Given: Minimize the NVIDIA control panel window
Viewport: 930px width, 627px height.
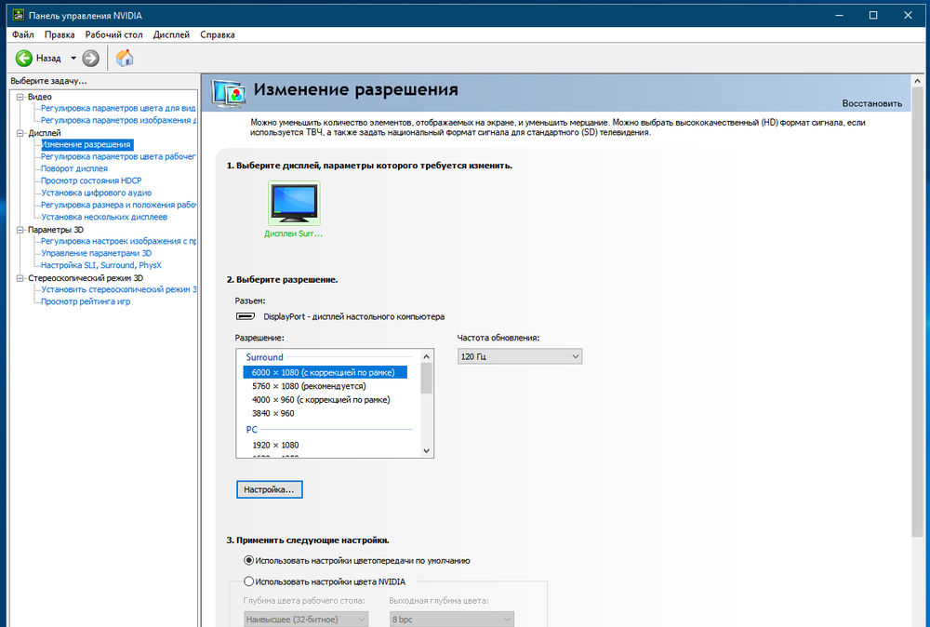Looking at the screenshot, I should pyautogui.click(x=839, y=16).
